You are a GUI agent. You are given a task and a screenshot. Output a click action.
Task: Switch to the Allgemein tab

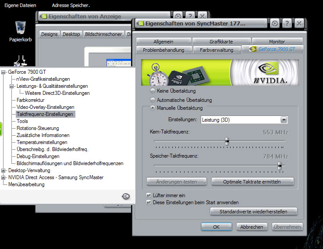(x=163, y=42)
